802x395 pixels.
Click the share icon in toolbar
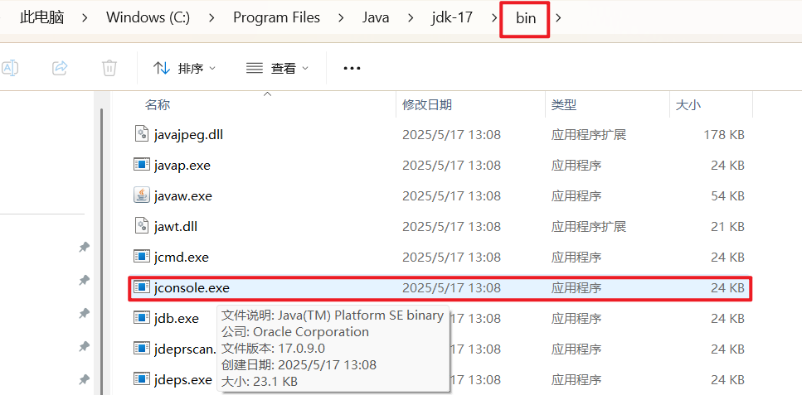pyautogui.click(x=61, y=67)
